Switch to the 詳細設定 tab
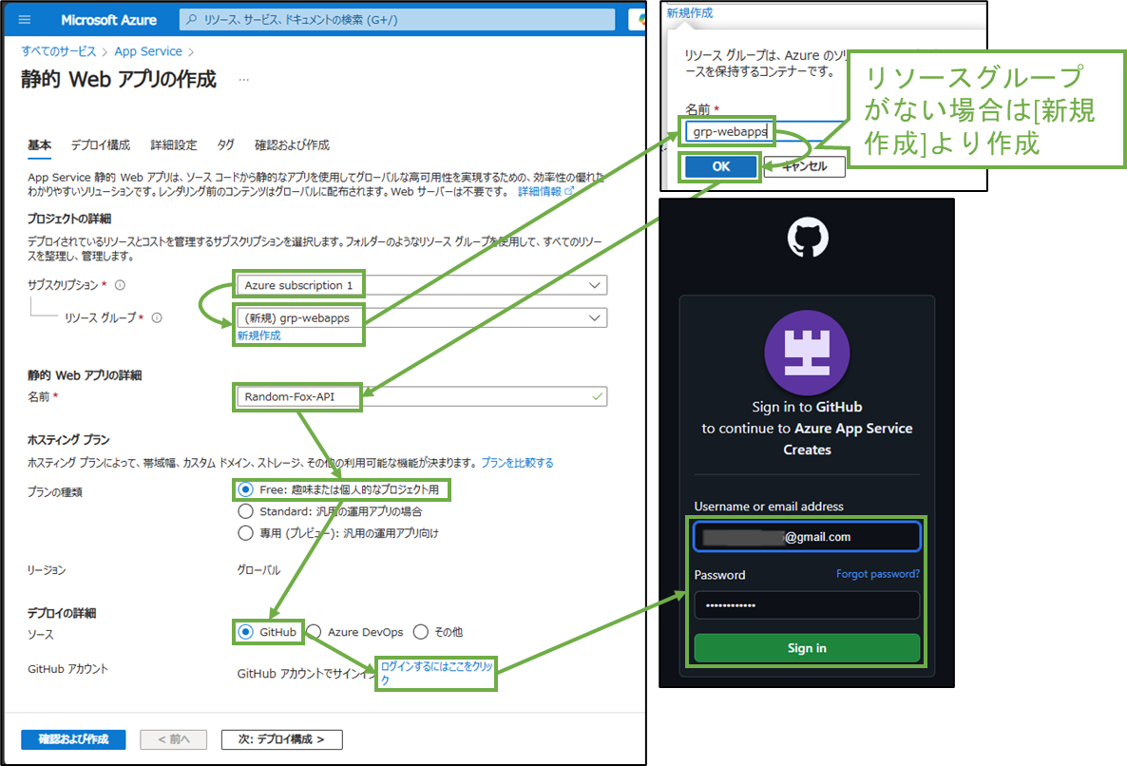 click(173, 145)
